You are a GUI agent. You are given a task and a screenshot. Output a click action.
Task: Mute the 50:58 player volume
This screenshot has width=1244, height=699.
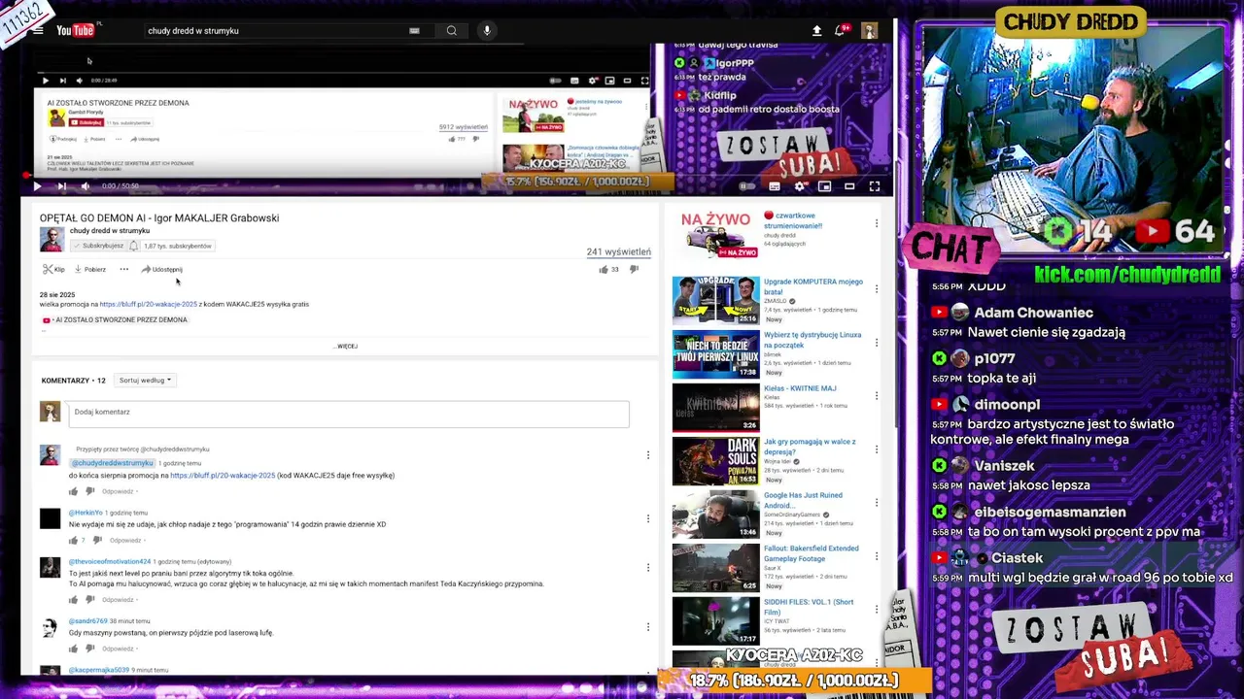86,186
